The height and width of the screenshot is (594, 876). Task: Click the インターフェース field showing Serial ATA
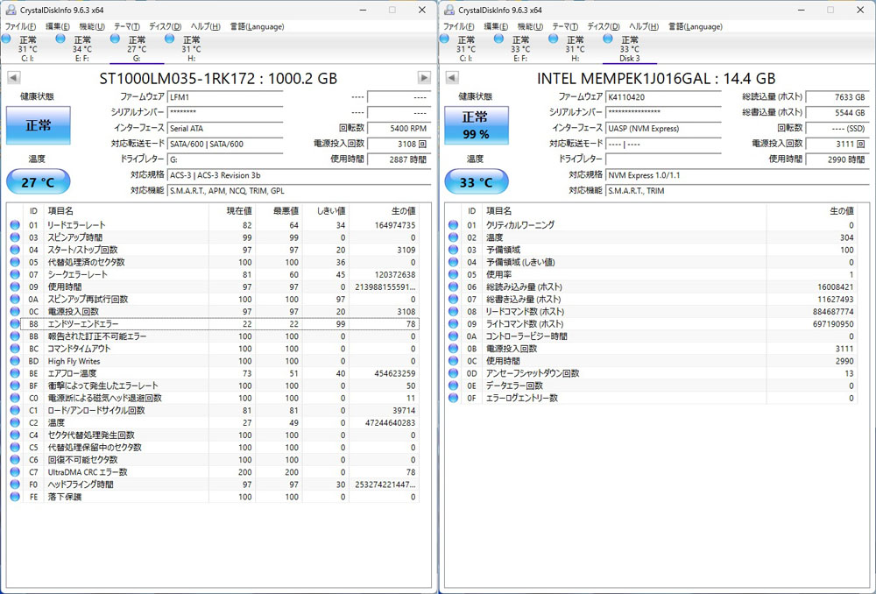coord(225,129)
